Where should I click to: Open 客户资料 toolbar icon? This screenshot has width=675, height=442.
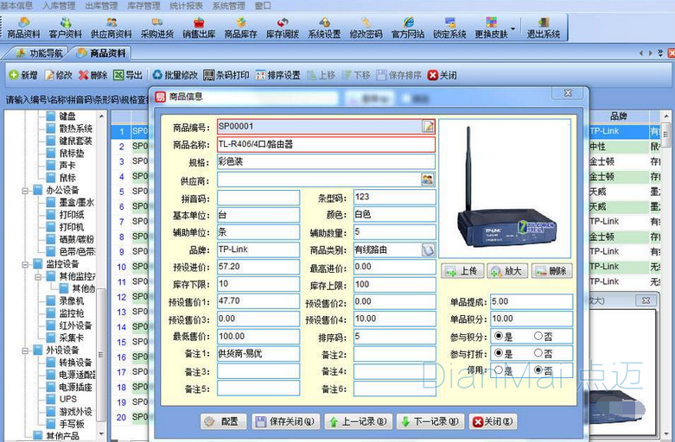pyautogui.click(x=66, y=28)
